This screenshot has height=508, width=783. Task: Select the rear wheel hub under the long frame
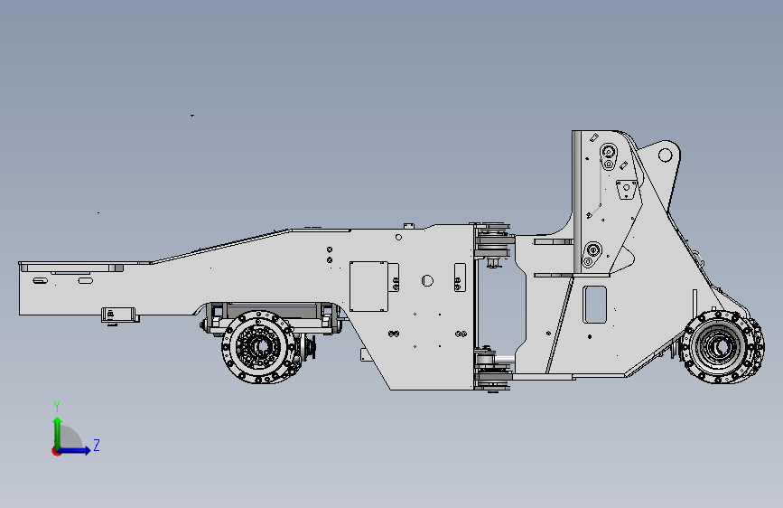pyautogui.click(x=259, y=346)
